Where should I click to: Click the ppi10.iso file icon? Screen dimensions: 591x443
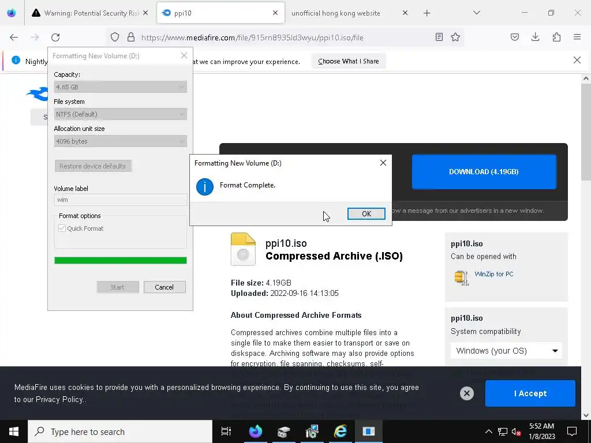coord(243,249)
